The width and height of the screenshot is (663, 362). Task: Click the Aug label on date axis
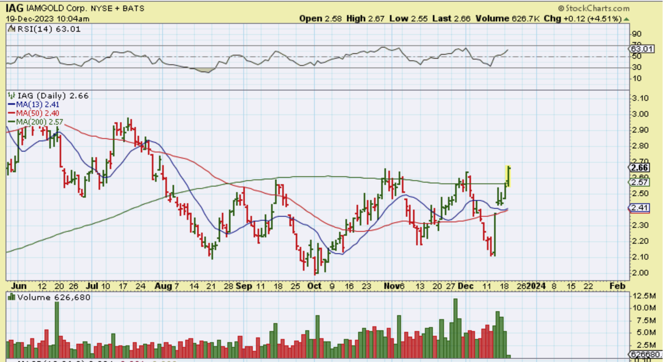(163, 286)
